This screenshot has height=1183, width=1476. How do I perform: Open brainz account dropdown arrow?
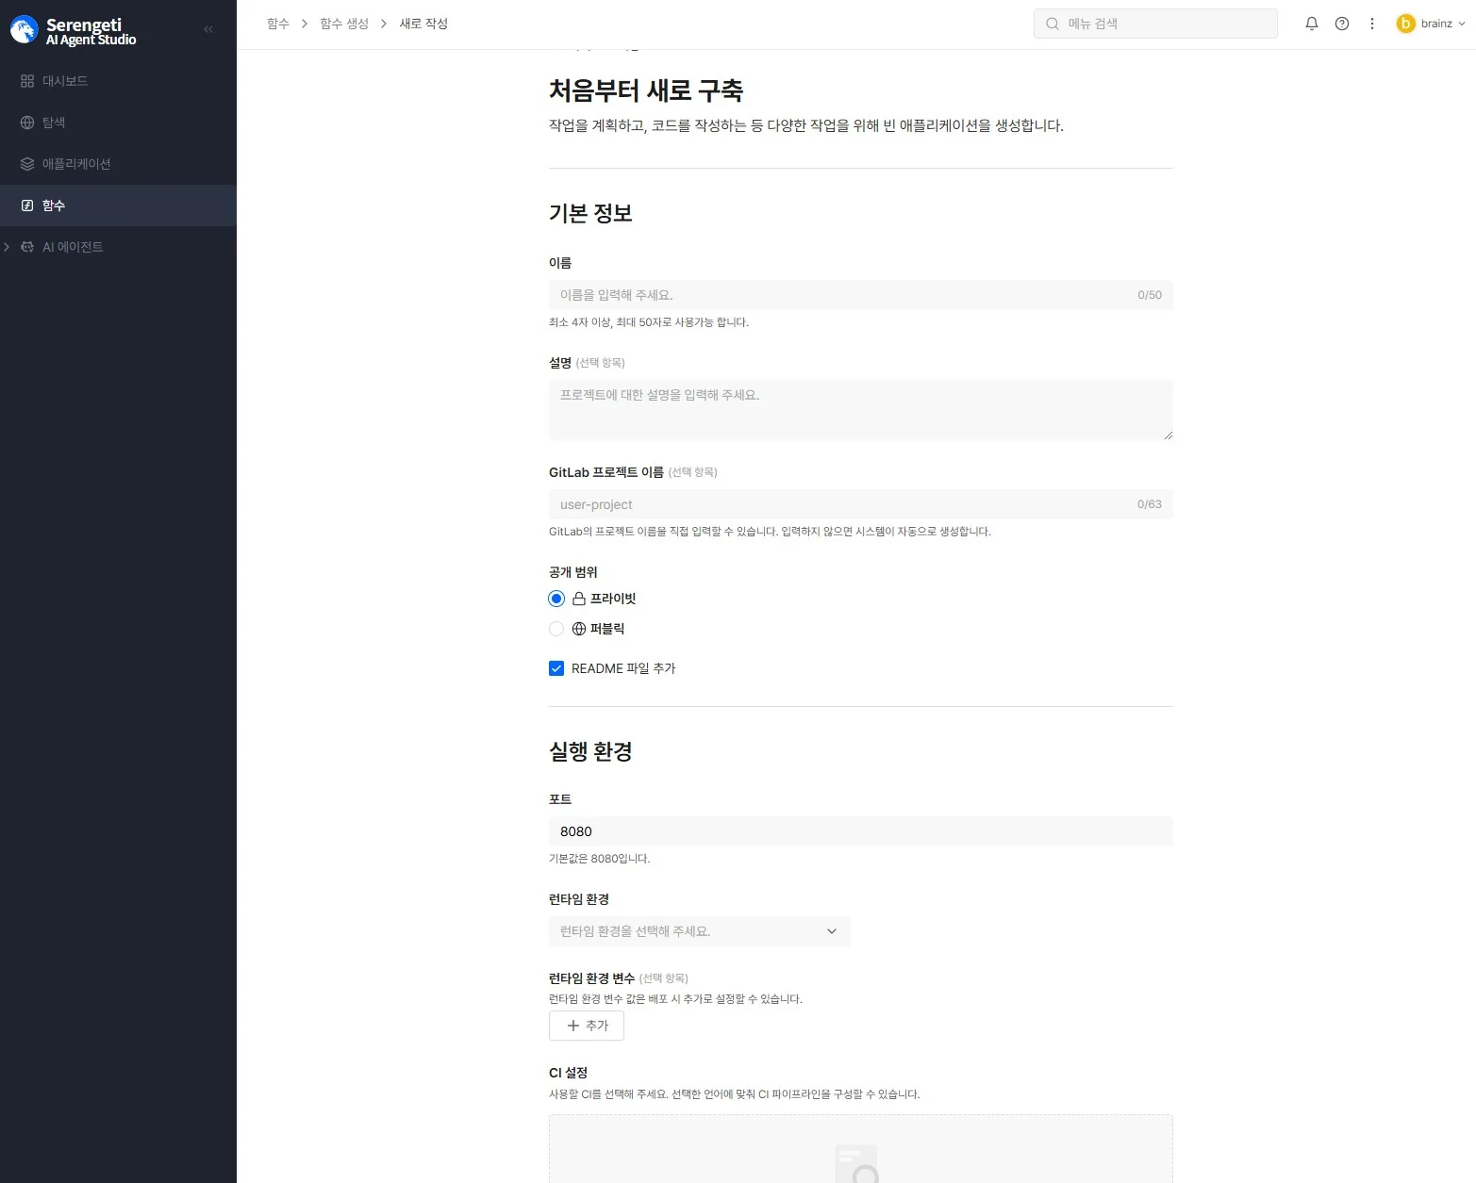click(1462, 24)
